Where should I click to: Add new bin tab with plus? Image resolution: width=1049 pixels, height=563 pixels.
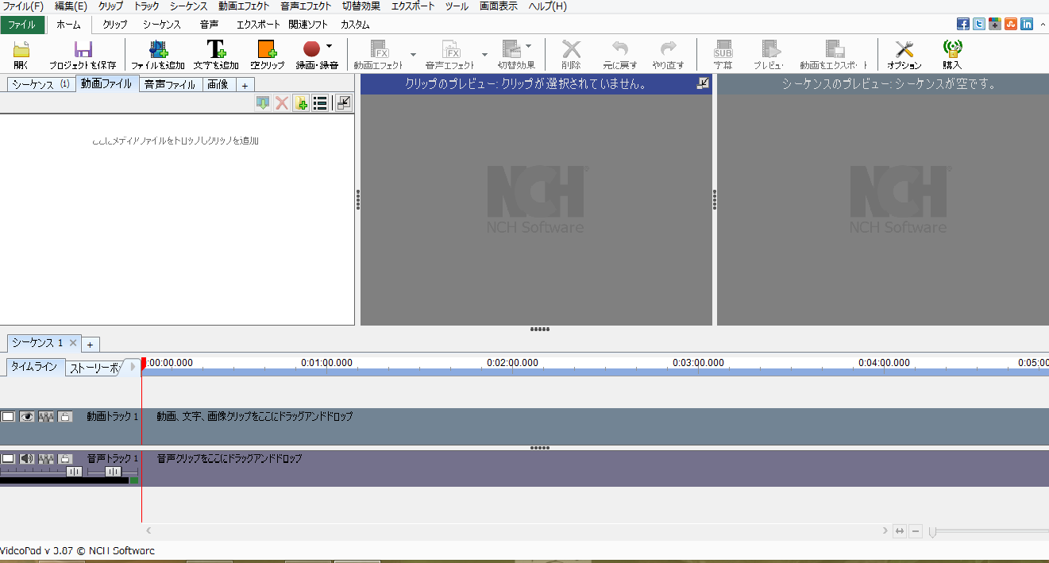pyautogui.click(x=245, y=85)
